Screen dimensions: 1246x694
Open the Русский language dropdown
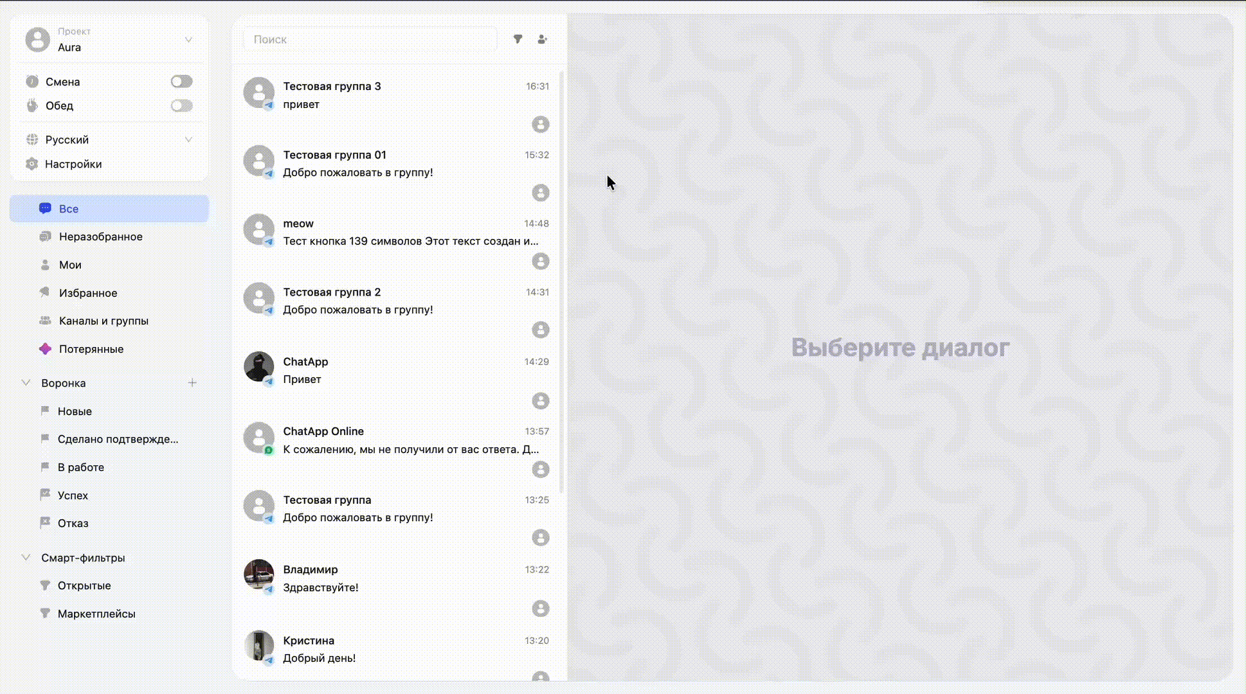[x=188, y=139]
